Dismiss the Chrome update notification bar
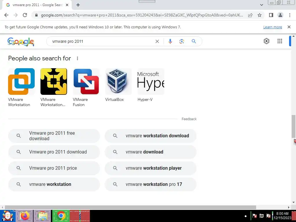This screenshot has height=222, width=296. point(289,27)
